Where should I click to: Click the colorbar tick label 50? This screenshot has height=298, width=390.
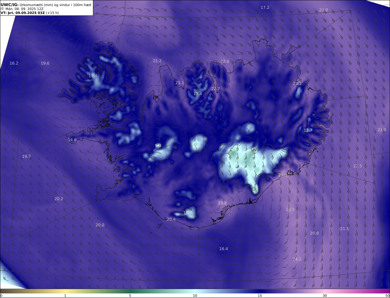[388, 296]
